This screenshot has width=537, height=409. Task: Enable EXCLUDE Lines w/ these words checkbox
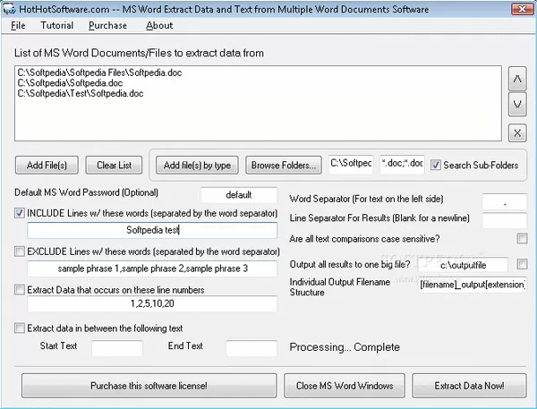pyautogui.click(x=21, y=251)
